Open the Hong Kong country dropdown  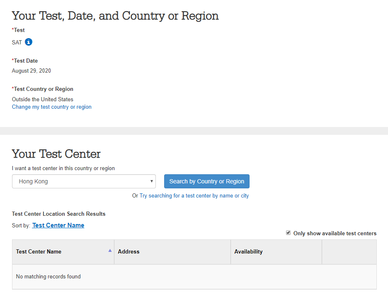pyautogui.click(x=84, y=181)
